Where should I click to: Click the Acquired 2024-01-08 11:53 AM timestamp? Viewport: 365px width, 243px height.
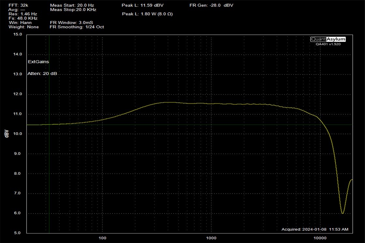tap(315, 229)
